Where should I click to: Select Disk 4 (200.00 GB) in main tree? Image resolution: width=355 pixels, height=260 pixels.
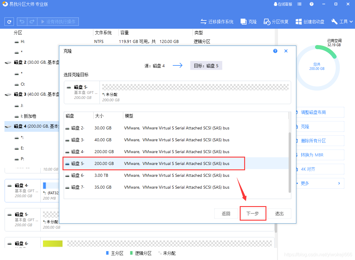click(x=32, y=126)
